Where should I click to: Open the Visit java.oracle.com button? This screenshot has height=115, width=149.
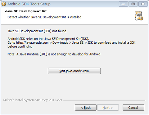74,71
